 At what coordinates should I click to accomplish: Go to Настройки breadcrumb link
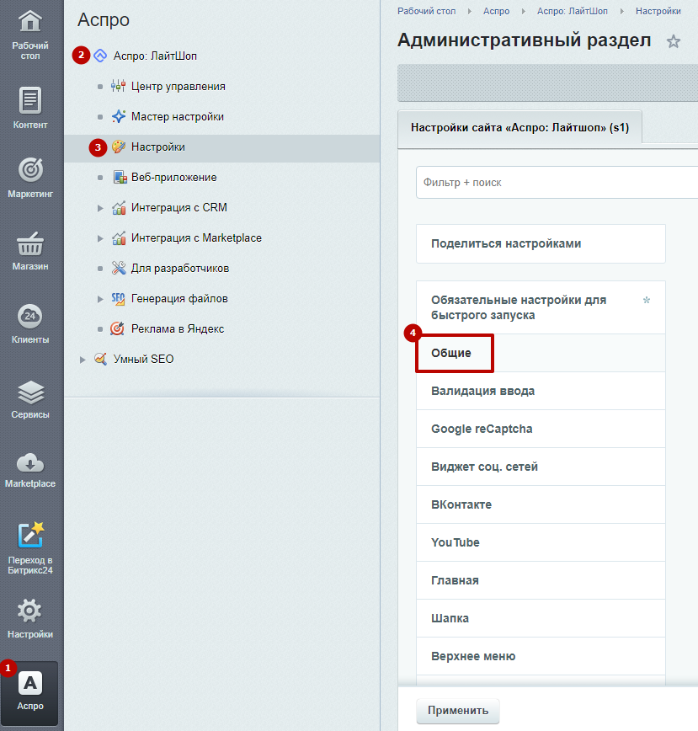coord(658,11)
